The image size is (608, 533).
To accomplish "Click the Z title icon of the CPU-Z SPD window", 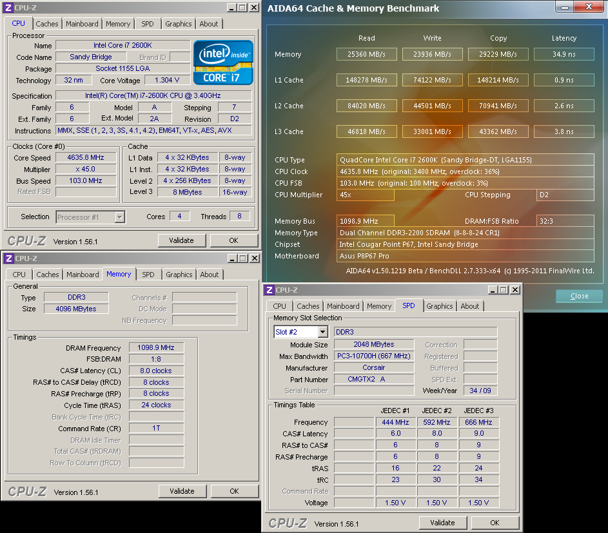I will coord(270,289).
